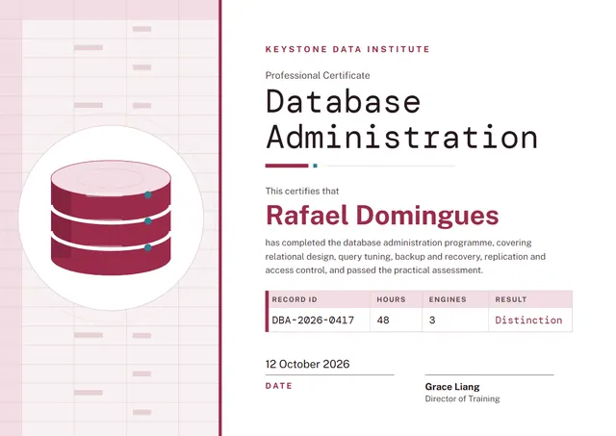Screen dimensions: 616x436
Task: Click the signatory name Grace Liang
Action: click(452, 387)
